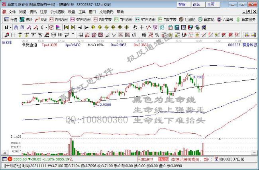Screen dimensions: 259x170
Task: Toggle the highlighted blue-green toolbar button left of calendar
Action: [x=162, y=27]
